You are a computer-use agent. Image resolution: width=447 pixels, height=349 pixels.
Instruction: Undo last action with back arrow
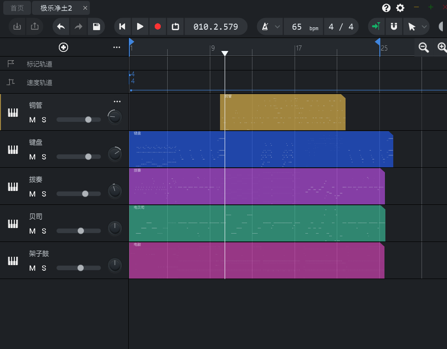(x=61, y=26)
